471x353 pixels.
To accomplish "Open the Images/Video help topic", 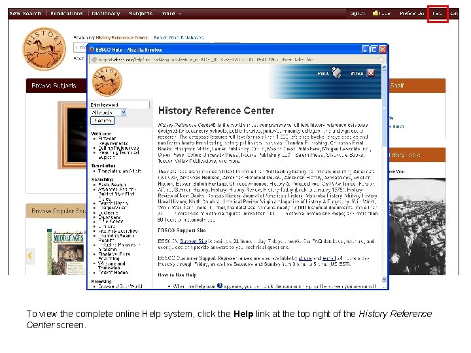I will pyautogui.click(x=113, y=208).
